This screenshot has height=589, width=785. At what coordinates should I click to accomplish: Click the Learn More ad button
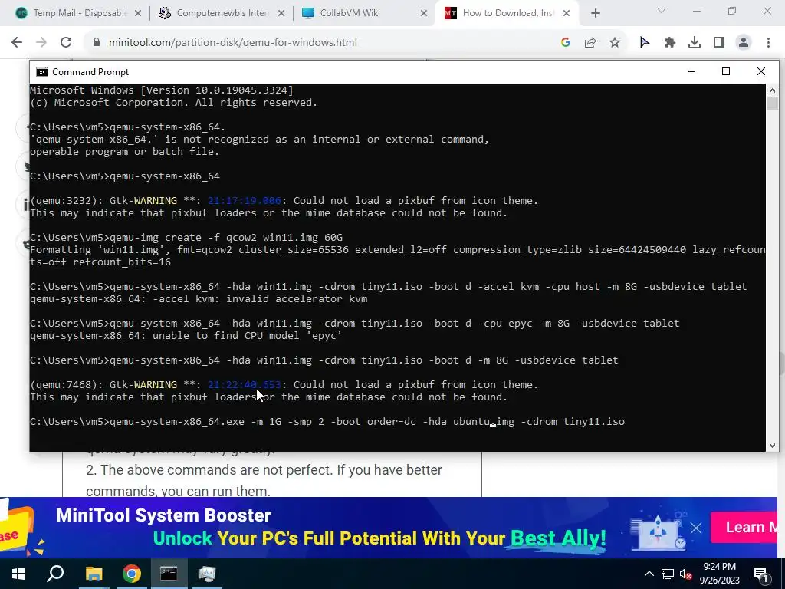pyautogui.click(x=744, y=527)
